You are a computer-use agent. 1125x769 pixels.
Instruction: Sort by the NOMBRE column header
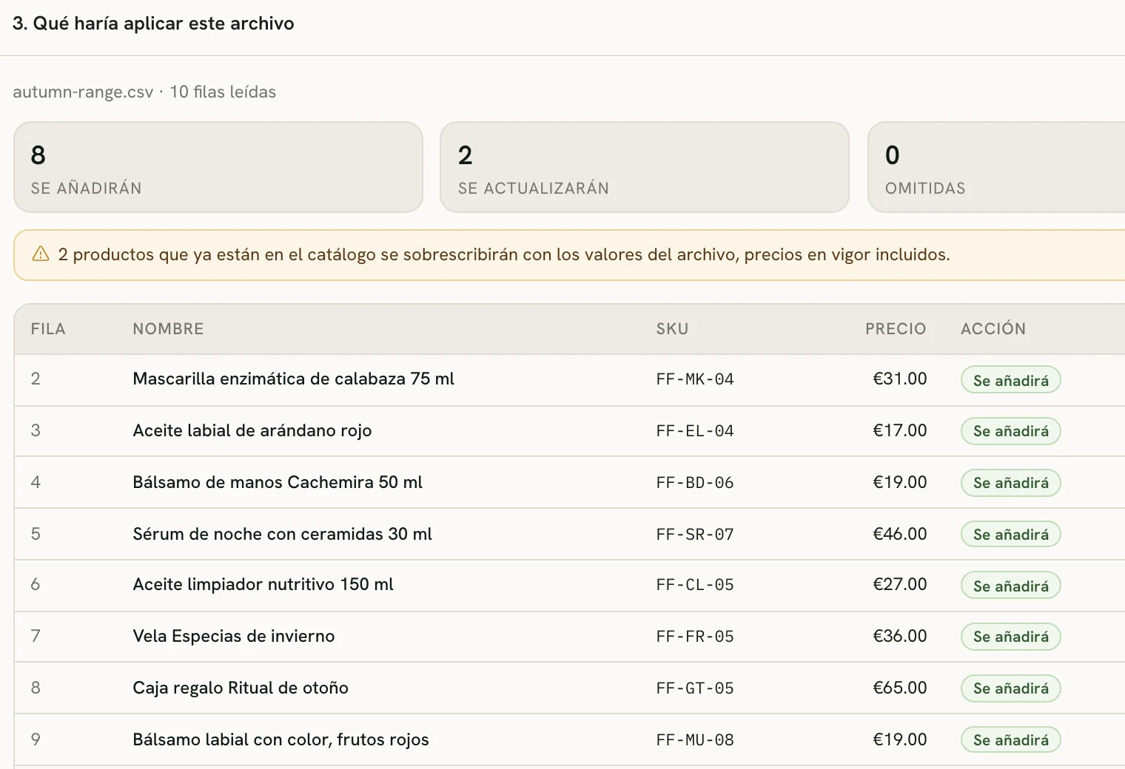point(168,329)
